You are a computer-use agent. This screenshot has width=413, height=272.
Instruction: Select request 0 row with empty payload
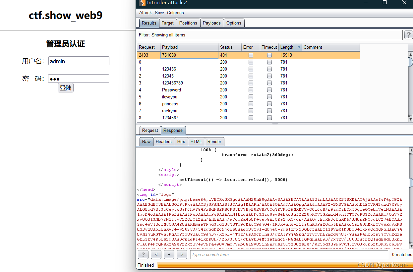click(249, 62)
